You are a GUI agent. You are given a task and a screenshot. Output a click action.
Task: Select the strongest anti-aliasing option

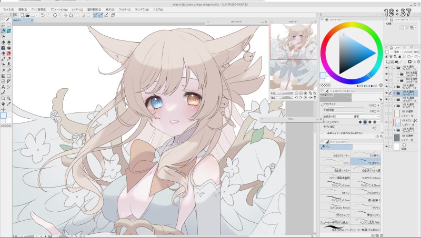tap(375, 122)
